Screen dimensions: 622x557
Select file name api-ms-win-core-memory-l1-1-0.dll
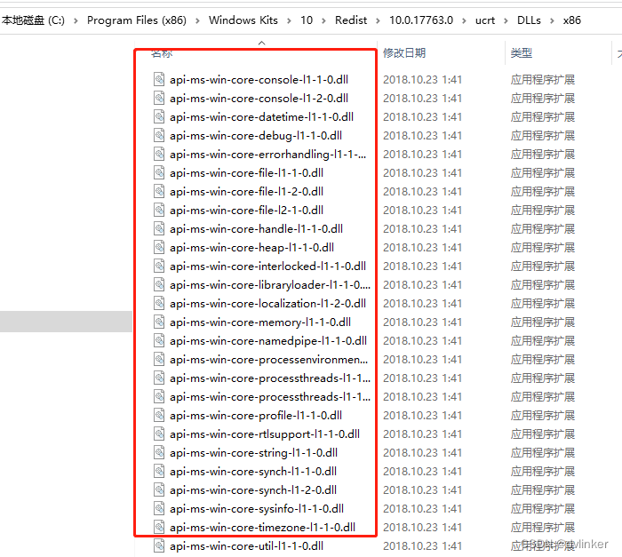coord(260,322)
